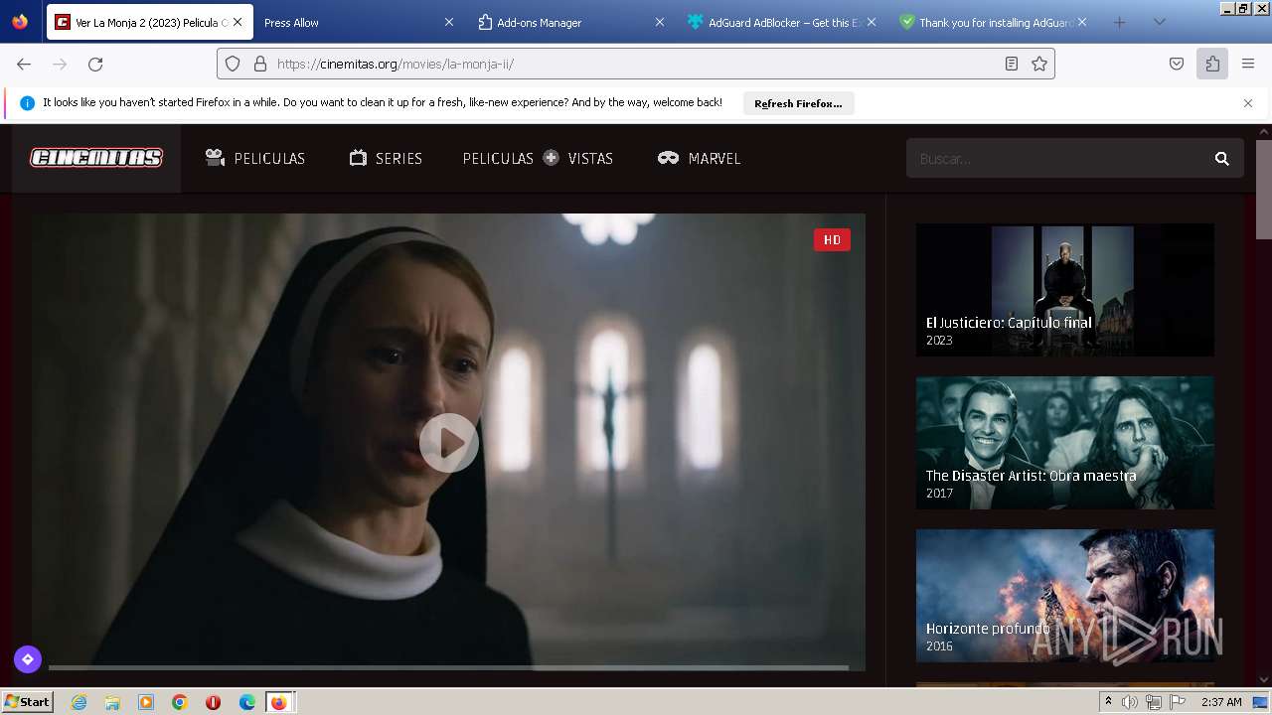Click the Refresh Firefox button
Image resolution: width=1272 pixels, height=715 pixels.
pyautogui.click(x=798, y=103)
